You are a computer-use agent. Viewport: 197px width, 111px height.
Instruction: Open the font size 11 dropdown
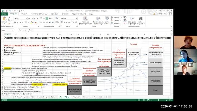[32, 18]
